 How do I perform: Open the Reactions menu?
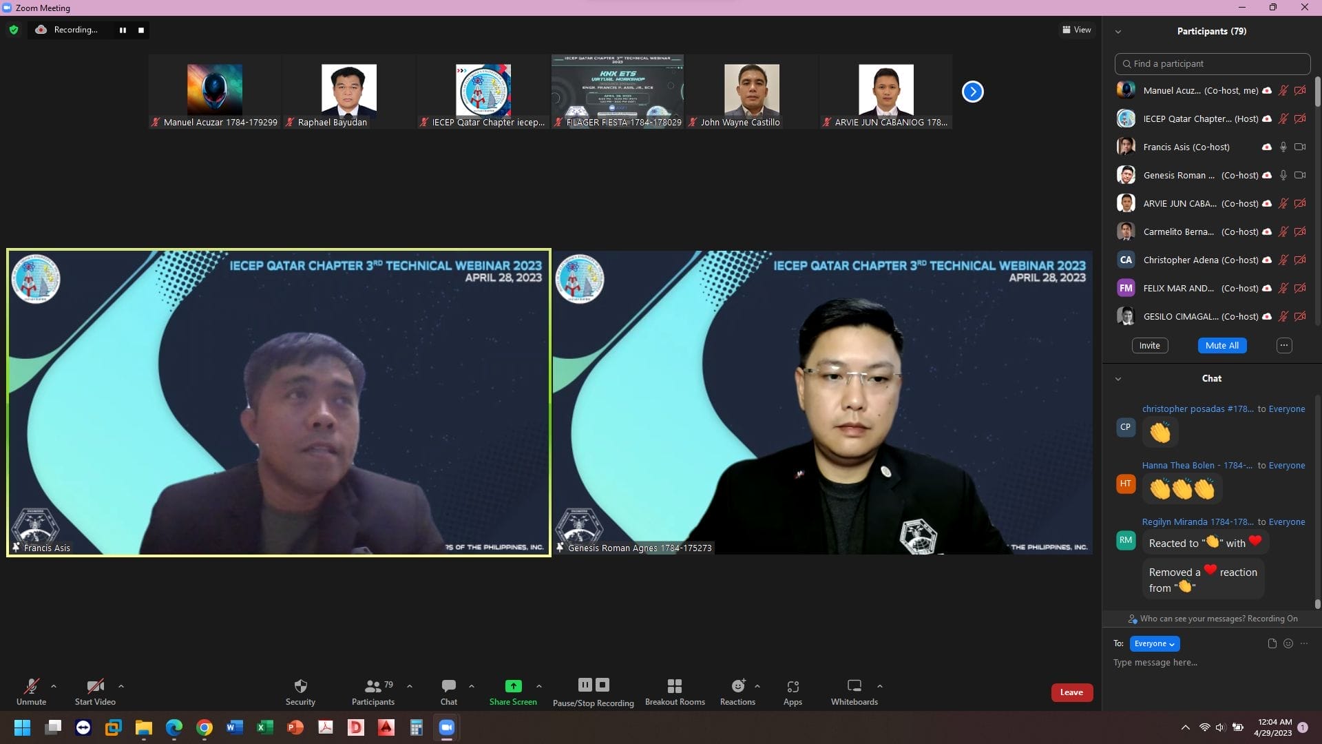tap(737, 692)
